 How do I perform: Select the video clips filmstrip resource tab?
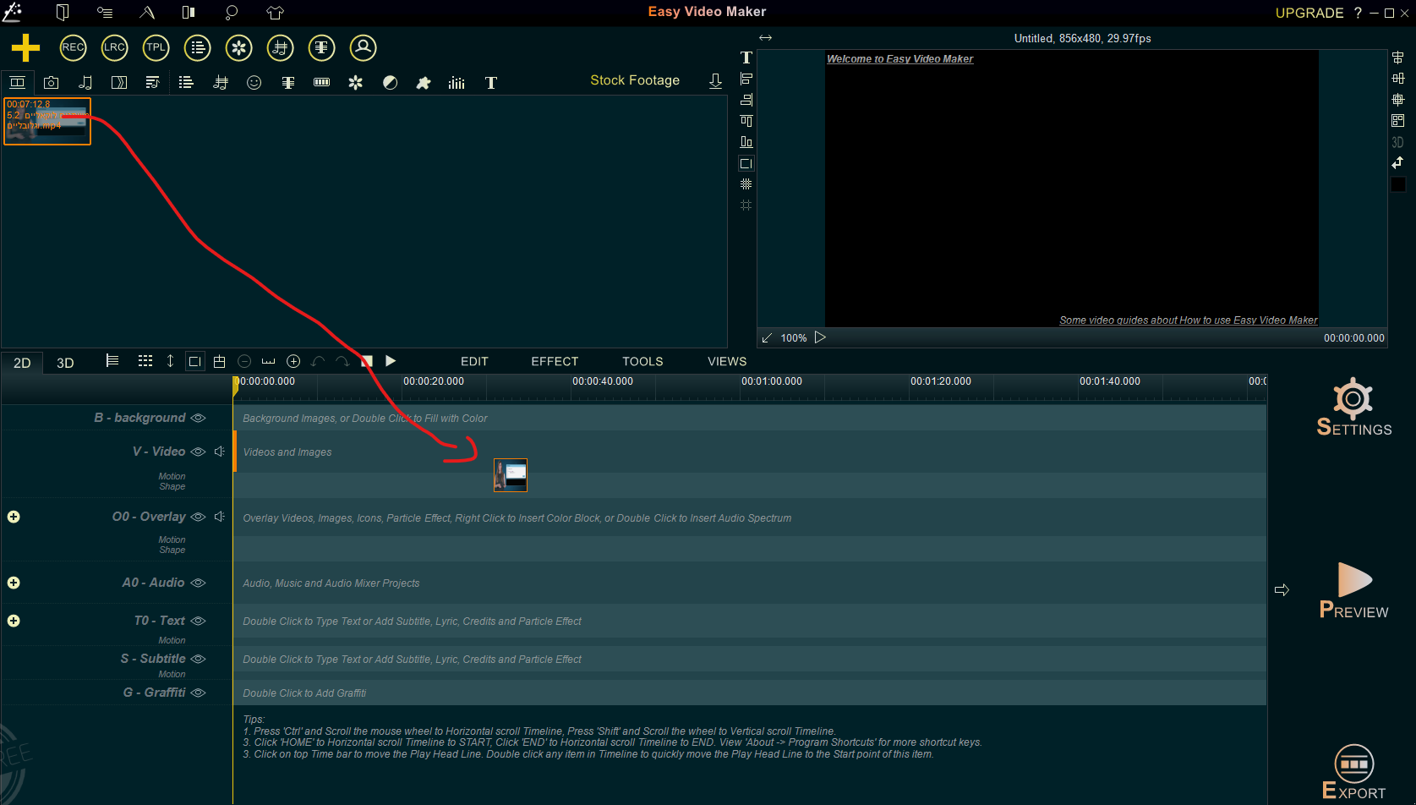17,82
